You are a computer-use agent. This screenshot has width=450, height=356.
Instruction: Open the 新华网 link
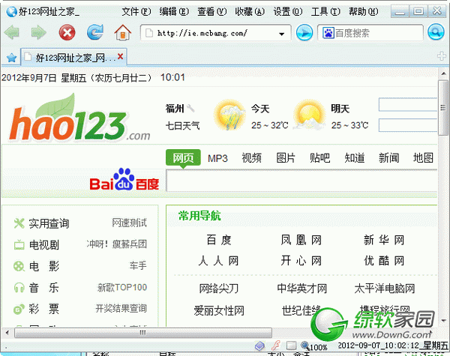(x=384, y=240)
